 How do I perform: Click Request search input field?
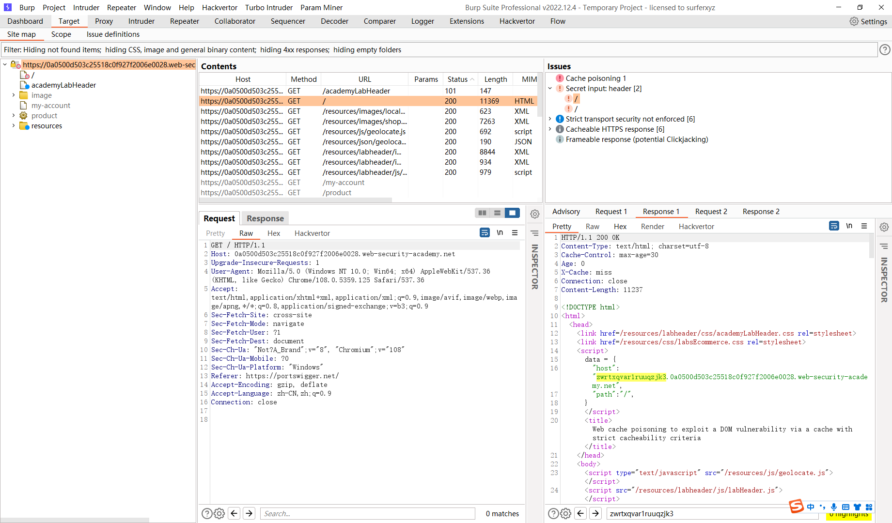pyautogui.click(x=368, y=513)
